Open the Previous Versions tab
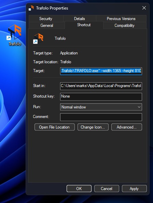This screenshot has height=203, width=153. click(x=121, y=19)
